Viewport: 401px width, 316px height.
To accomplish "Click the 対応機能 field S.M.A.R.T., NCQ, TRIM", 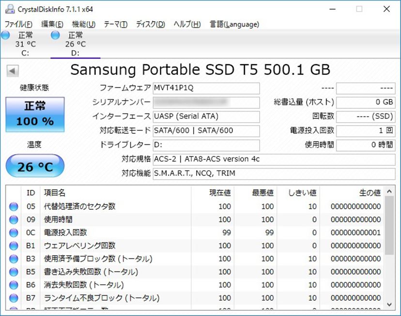I will point(274,174).
